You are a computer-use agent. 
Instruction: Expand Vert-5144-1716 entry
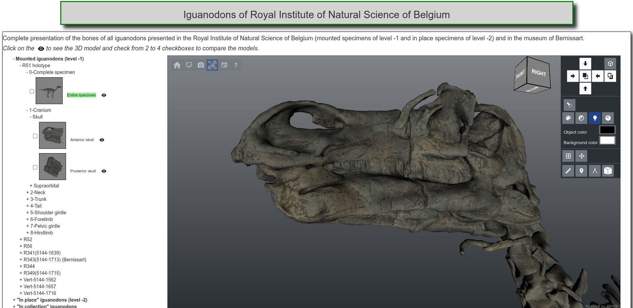38,293
